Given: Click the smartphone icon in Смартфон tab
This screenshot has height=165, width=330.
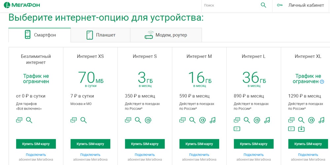Looking at the screenshot, I should point(28,35).
